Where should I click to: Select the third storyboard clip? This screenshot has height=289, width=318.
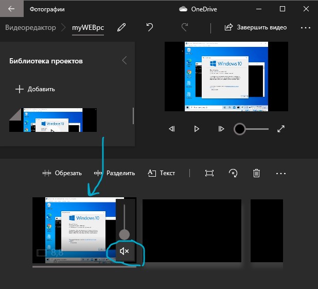point(267,231)
